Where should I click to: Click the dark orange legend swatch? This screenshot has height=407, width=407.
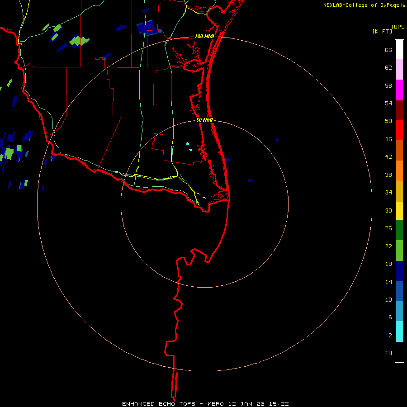(x=399, y=151)
